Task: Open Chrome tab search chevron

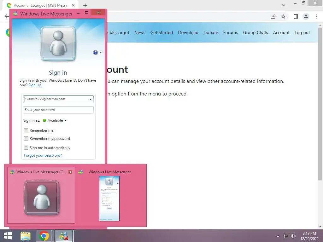Action: pyautogui.click(x=284, y=5)
